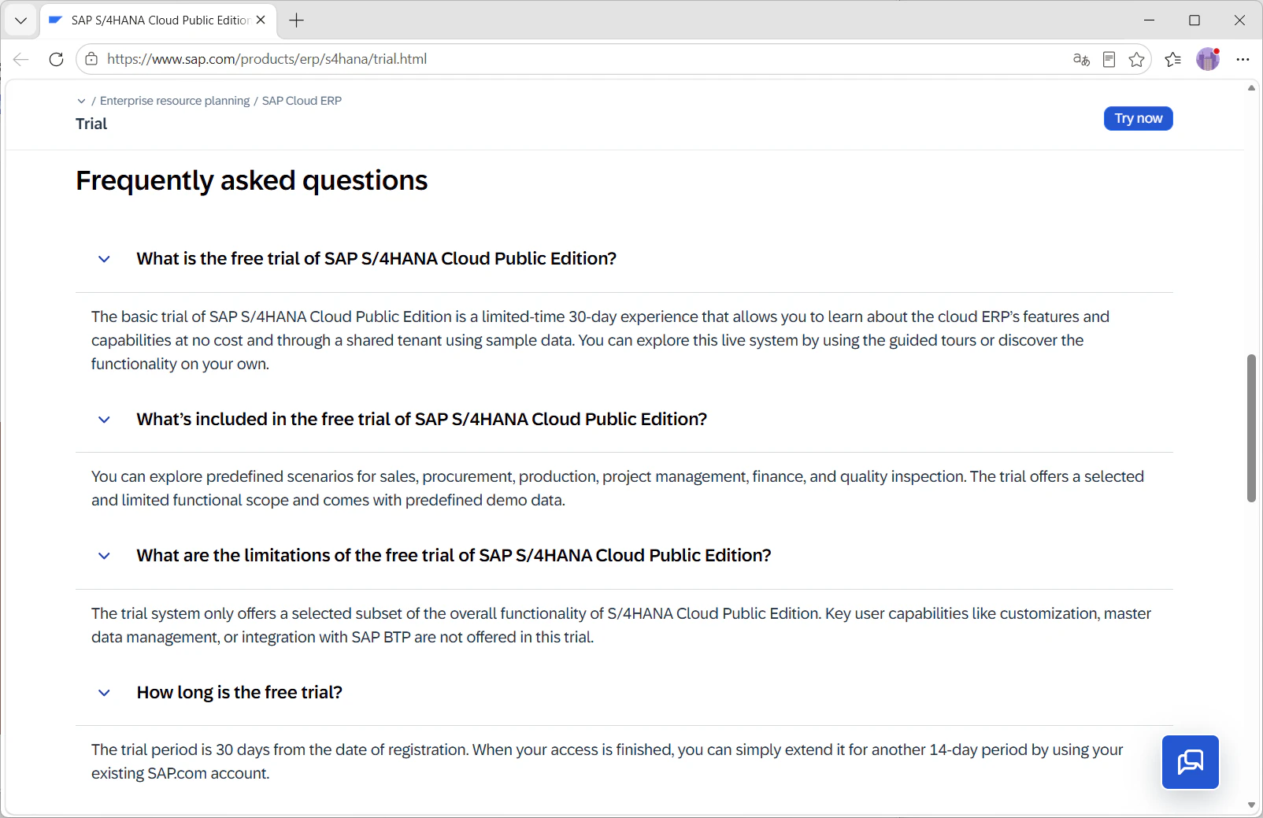Maximize the browser window
Image resolution: width=1263 pixels, height=818 pixels.
click(x=1194, y=20)
